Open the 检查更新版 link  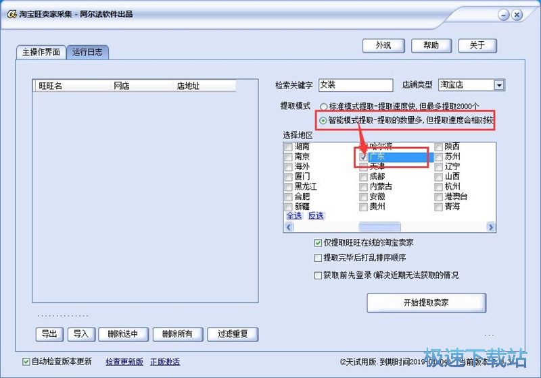tap(124, 362)
